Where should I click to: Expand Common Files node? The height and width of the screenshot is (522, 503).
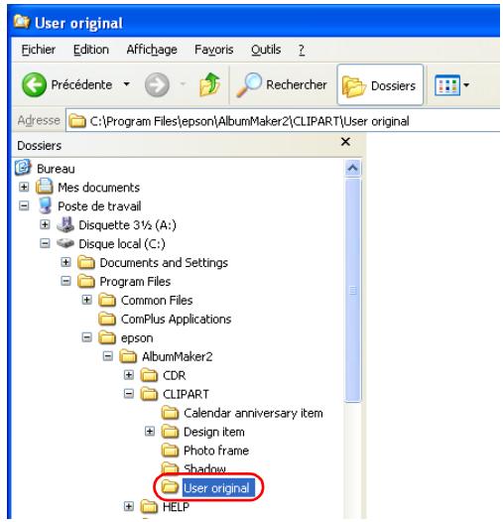[87, 300]
